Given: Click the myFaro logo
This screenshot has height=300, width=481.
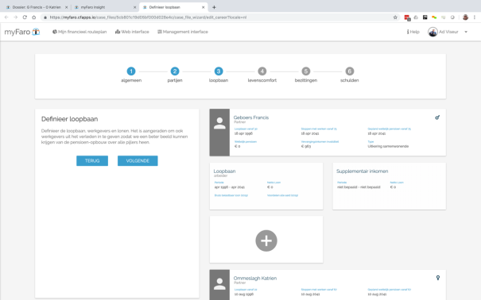Looking at the screenshot, I should pos(22,32).
